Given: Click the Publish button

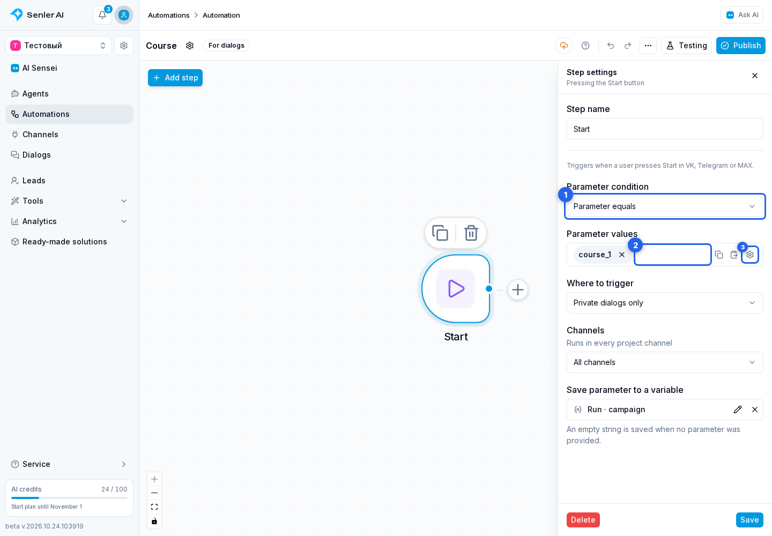Looking at the screenshot, I should point(741,46).
